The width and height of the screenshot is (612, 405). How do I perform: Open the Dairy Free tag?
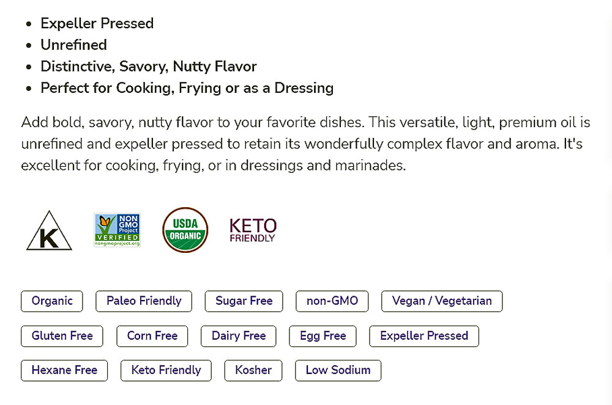239,336
